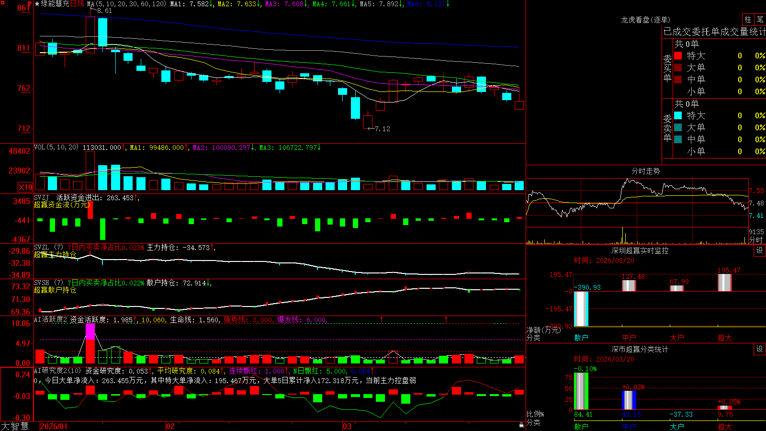
Task: Click the 分时走势 panel title
Action: click(645, 171)
